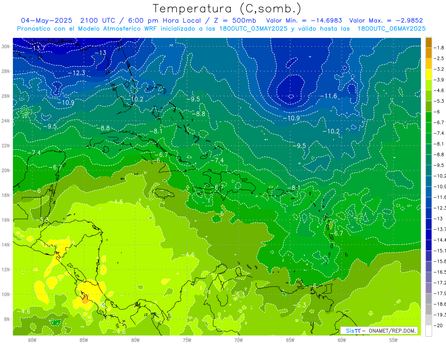Click the '1800UTC_06MAY2025' valid-until time
The height and width of the screenshot is (345, 446).
pyautogui.click(x=391, y=29)
